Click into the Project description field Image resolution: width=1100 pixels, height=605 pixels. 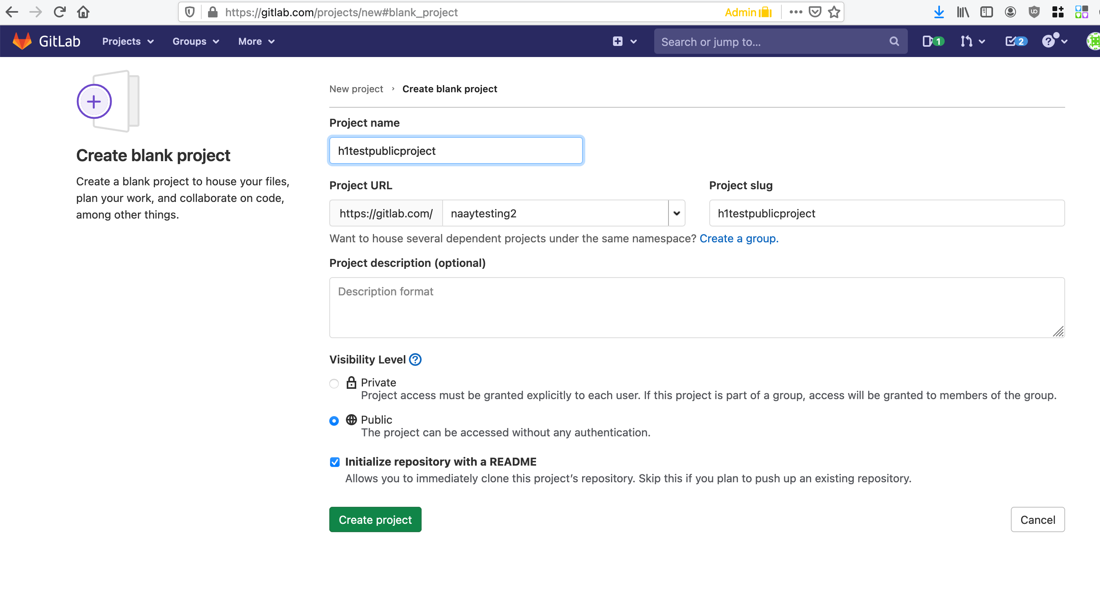click(x=696, y=307)
